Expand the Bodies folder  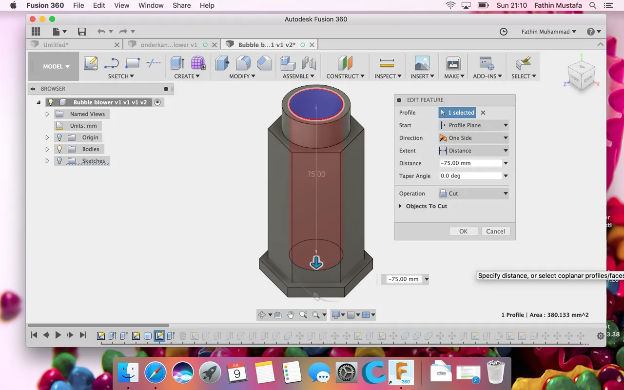(x=47, y=149)
